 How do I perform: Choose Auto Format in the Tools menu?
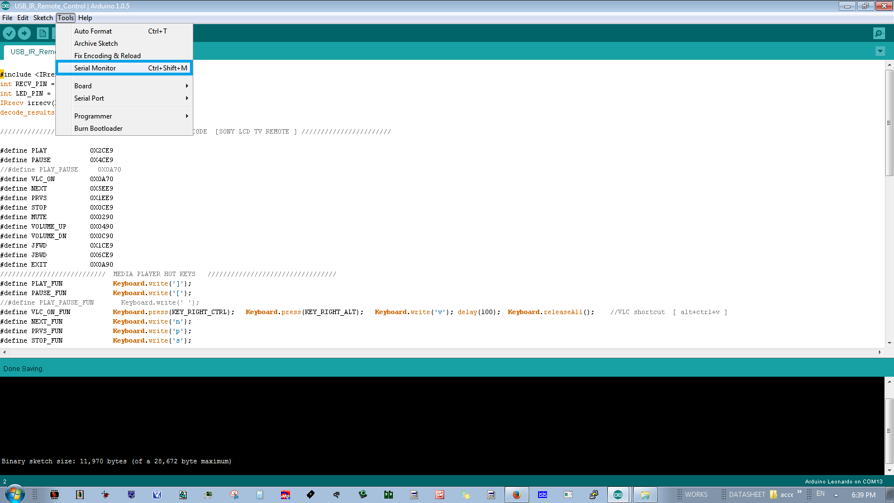click(x=124, y=31)
